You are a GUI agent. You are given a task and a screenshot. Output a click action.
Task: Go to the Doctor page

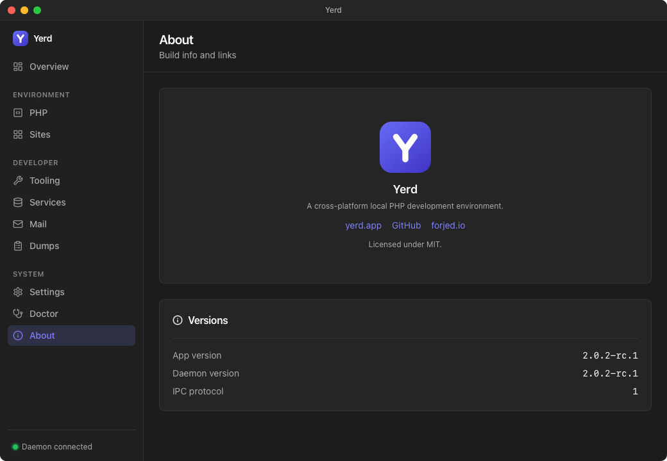pos(71,314)
